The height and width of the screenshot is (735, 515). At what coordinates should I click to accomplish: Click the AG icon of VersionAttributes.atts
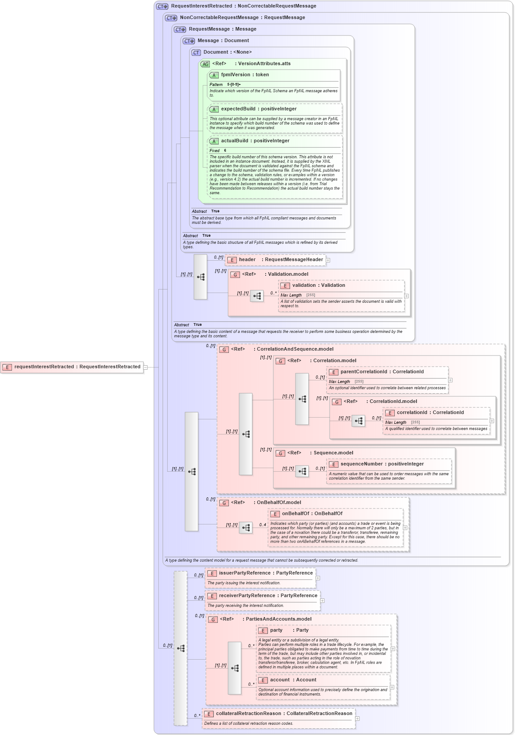(205, 64)
